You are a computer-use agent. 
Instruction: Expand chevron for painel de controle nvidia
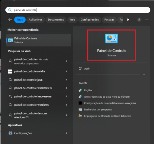66,71
